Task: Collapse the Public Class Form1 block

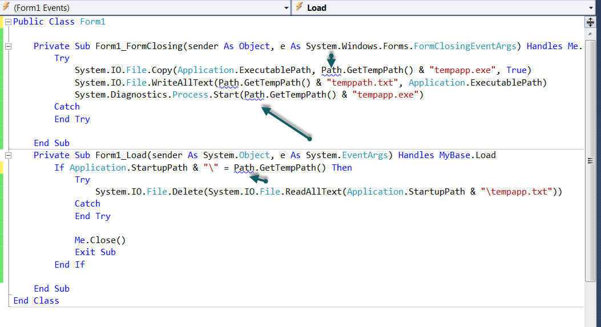Action: pos(8,22)
